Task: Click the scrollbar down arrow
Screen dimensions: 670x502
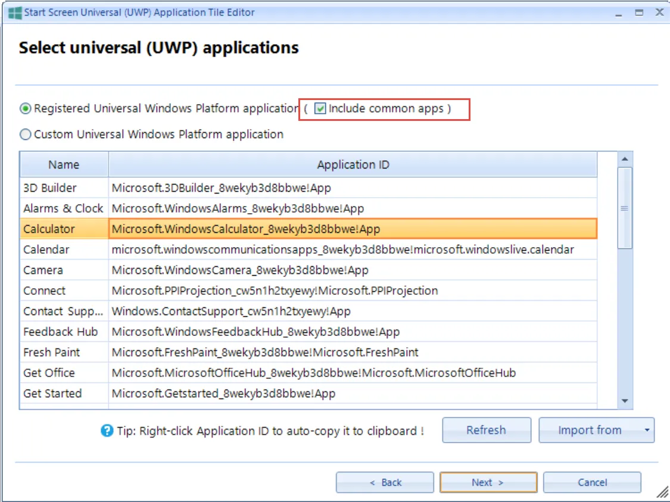Action: tap(625, 401)
